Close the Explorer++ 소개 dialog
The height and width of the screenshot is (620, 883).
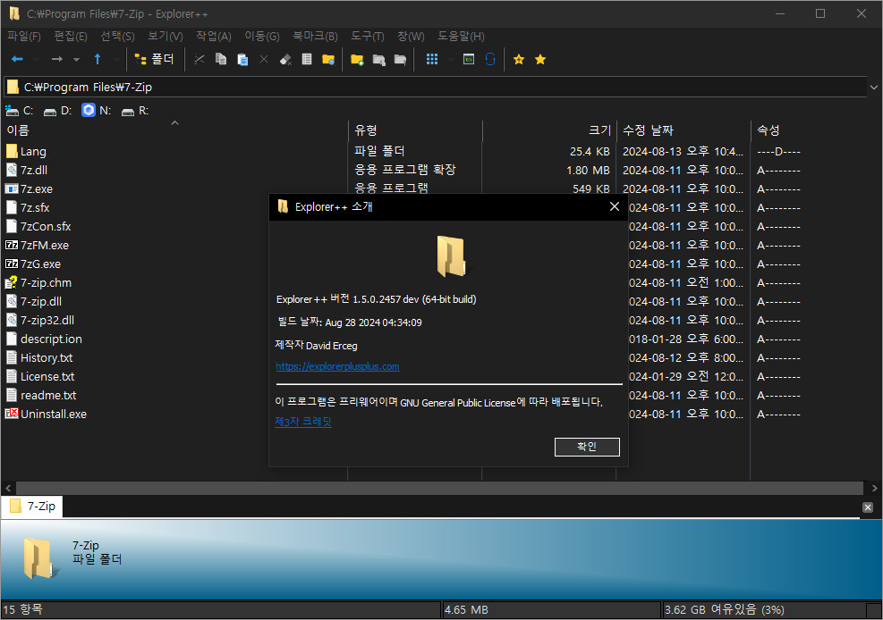(615, 207)
